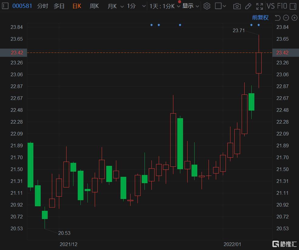This screenshot has height=250, width=299.
Task: Switch to the 分时 intraday tab
Action: [42, 6]
